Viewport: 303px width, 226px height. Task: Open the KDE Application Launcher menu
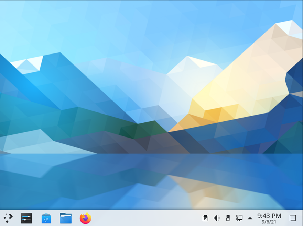point(8,218)
